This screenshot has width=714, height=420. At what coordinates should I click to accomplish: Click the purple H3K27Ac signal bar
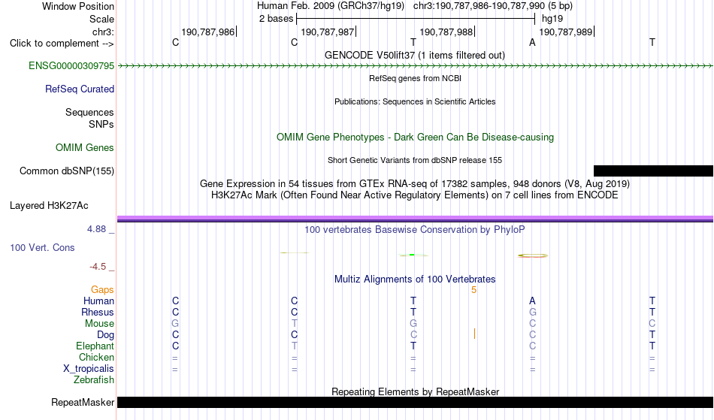point(416,219)
